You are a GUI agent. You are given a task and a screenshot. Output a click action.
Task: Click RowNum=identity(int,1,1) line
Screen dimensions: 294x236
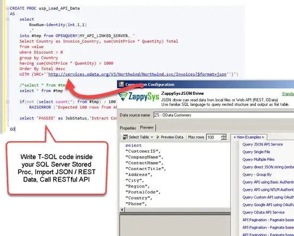58,25
